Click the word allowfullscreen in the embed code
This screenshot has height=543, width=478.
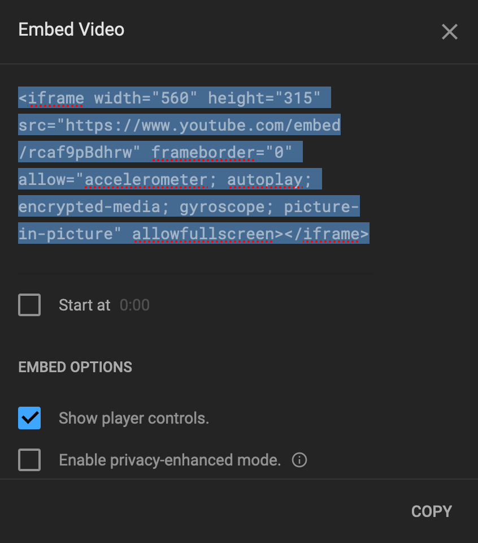tap(203, 234)
